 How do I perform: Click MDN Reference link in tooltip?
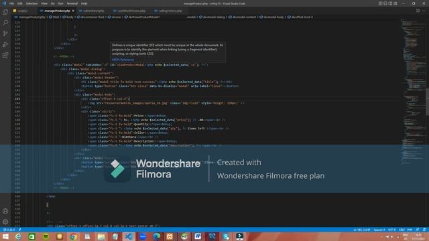click(123, 60)
